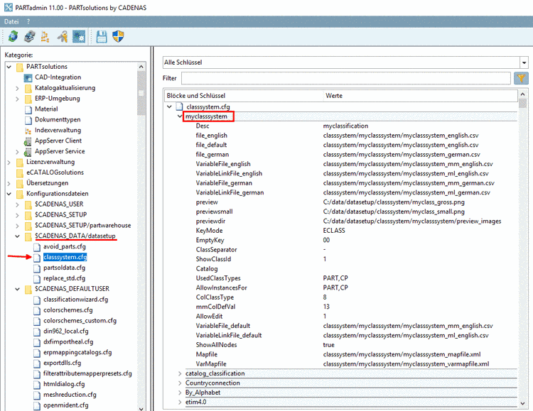
Task: Expand the Katalogaktualisierung node
Action: [17, 88]
